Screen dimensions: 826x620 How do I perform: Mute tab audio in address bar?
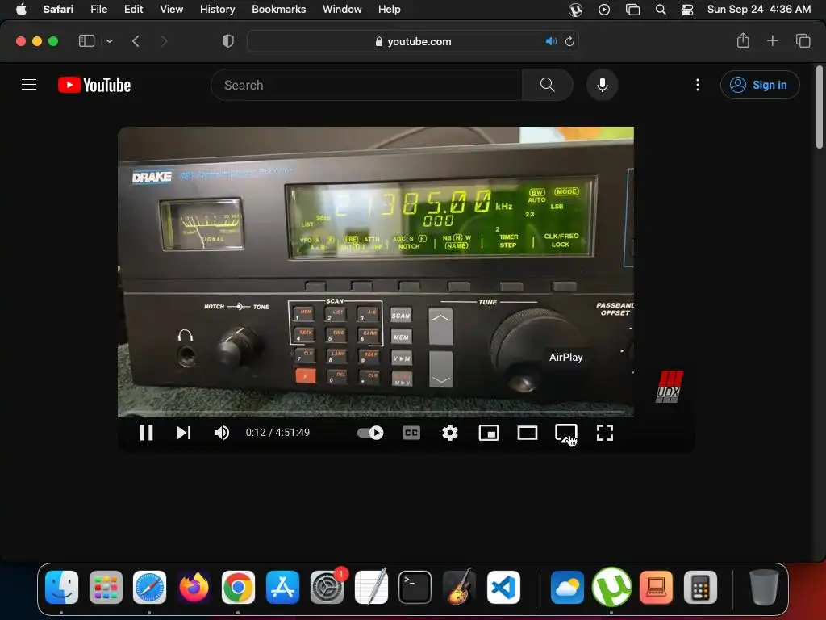pos(551,41)
